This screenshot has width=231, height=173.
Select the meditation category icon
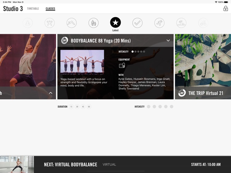point(28,23)
